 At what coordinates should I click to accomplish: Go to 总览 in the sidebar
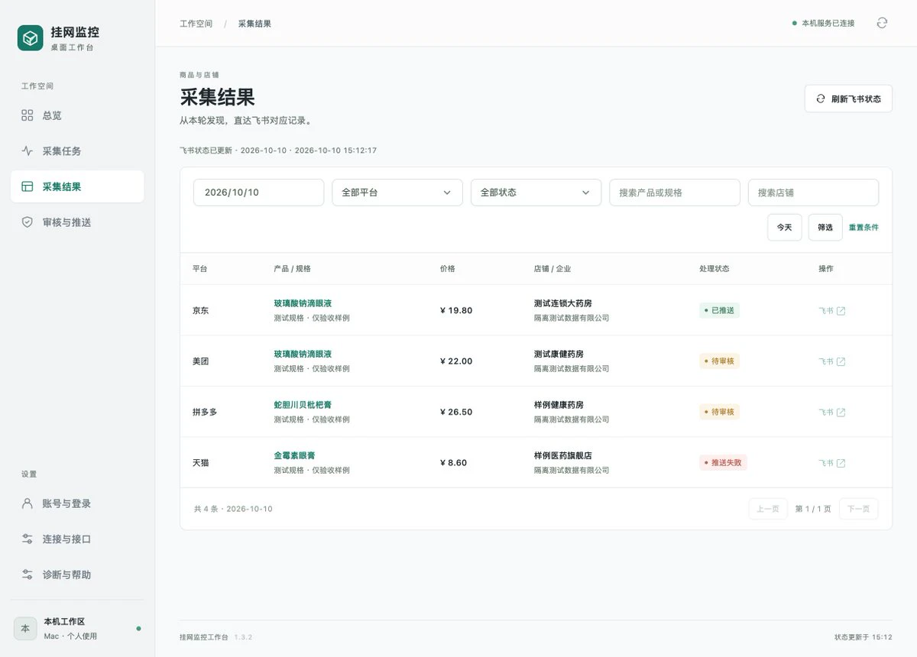click(77, 115)
